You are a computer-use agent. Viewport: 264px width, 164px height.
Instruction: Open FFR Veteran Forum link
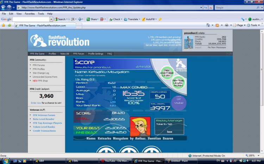(x=44, y=115)
